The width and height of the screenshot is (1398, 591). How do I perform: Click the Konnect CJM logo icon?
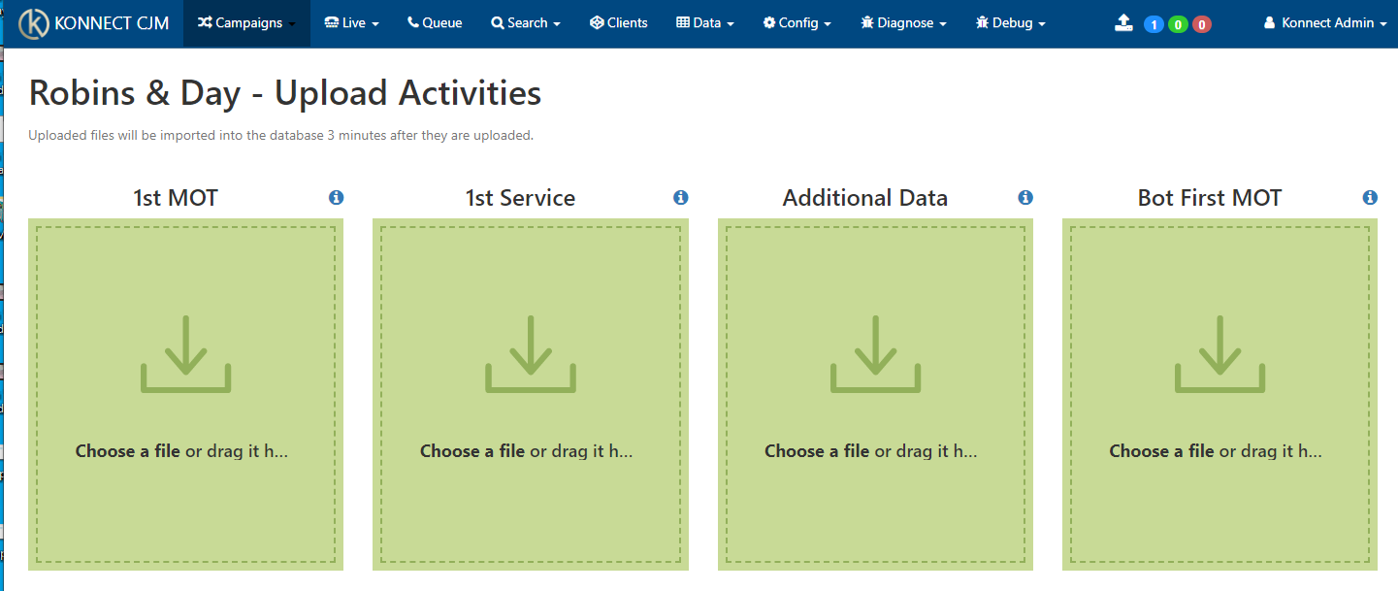click(35, 22)
